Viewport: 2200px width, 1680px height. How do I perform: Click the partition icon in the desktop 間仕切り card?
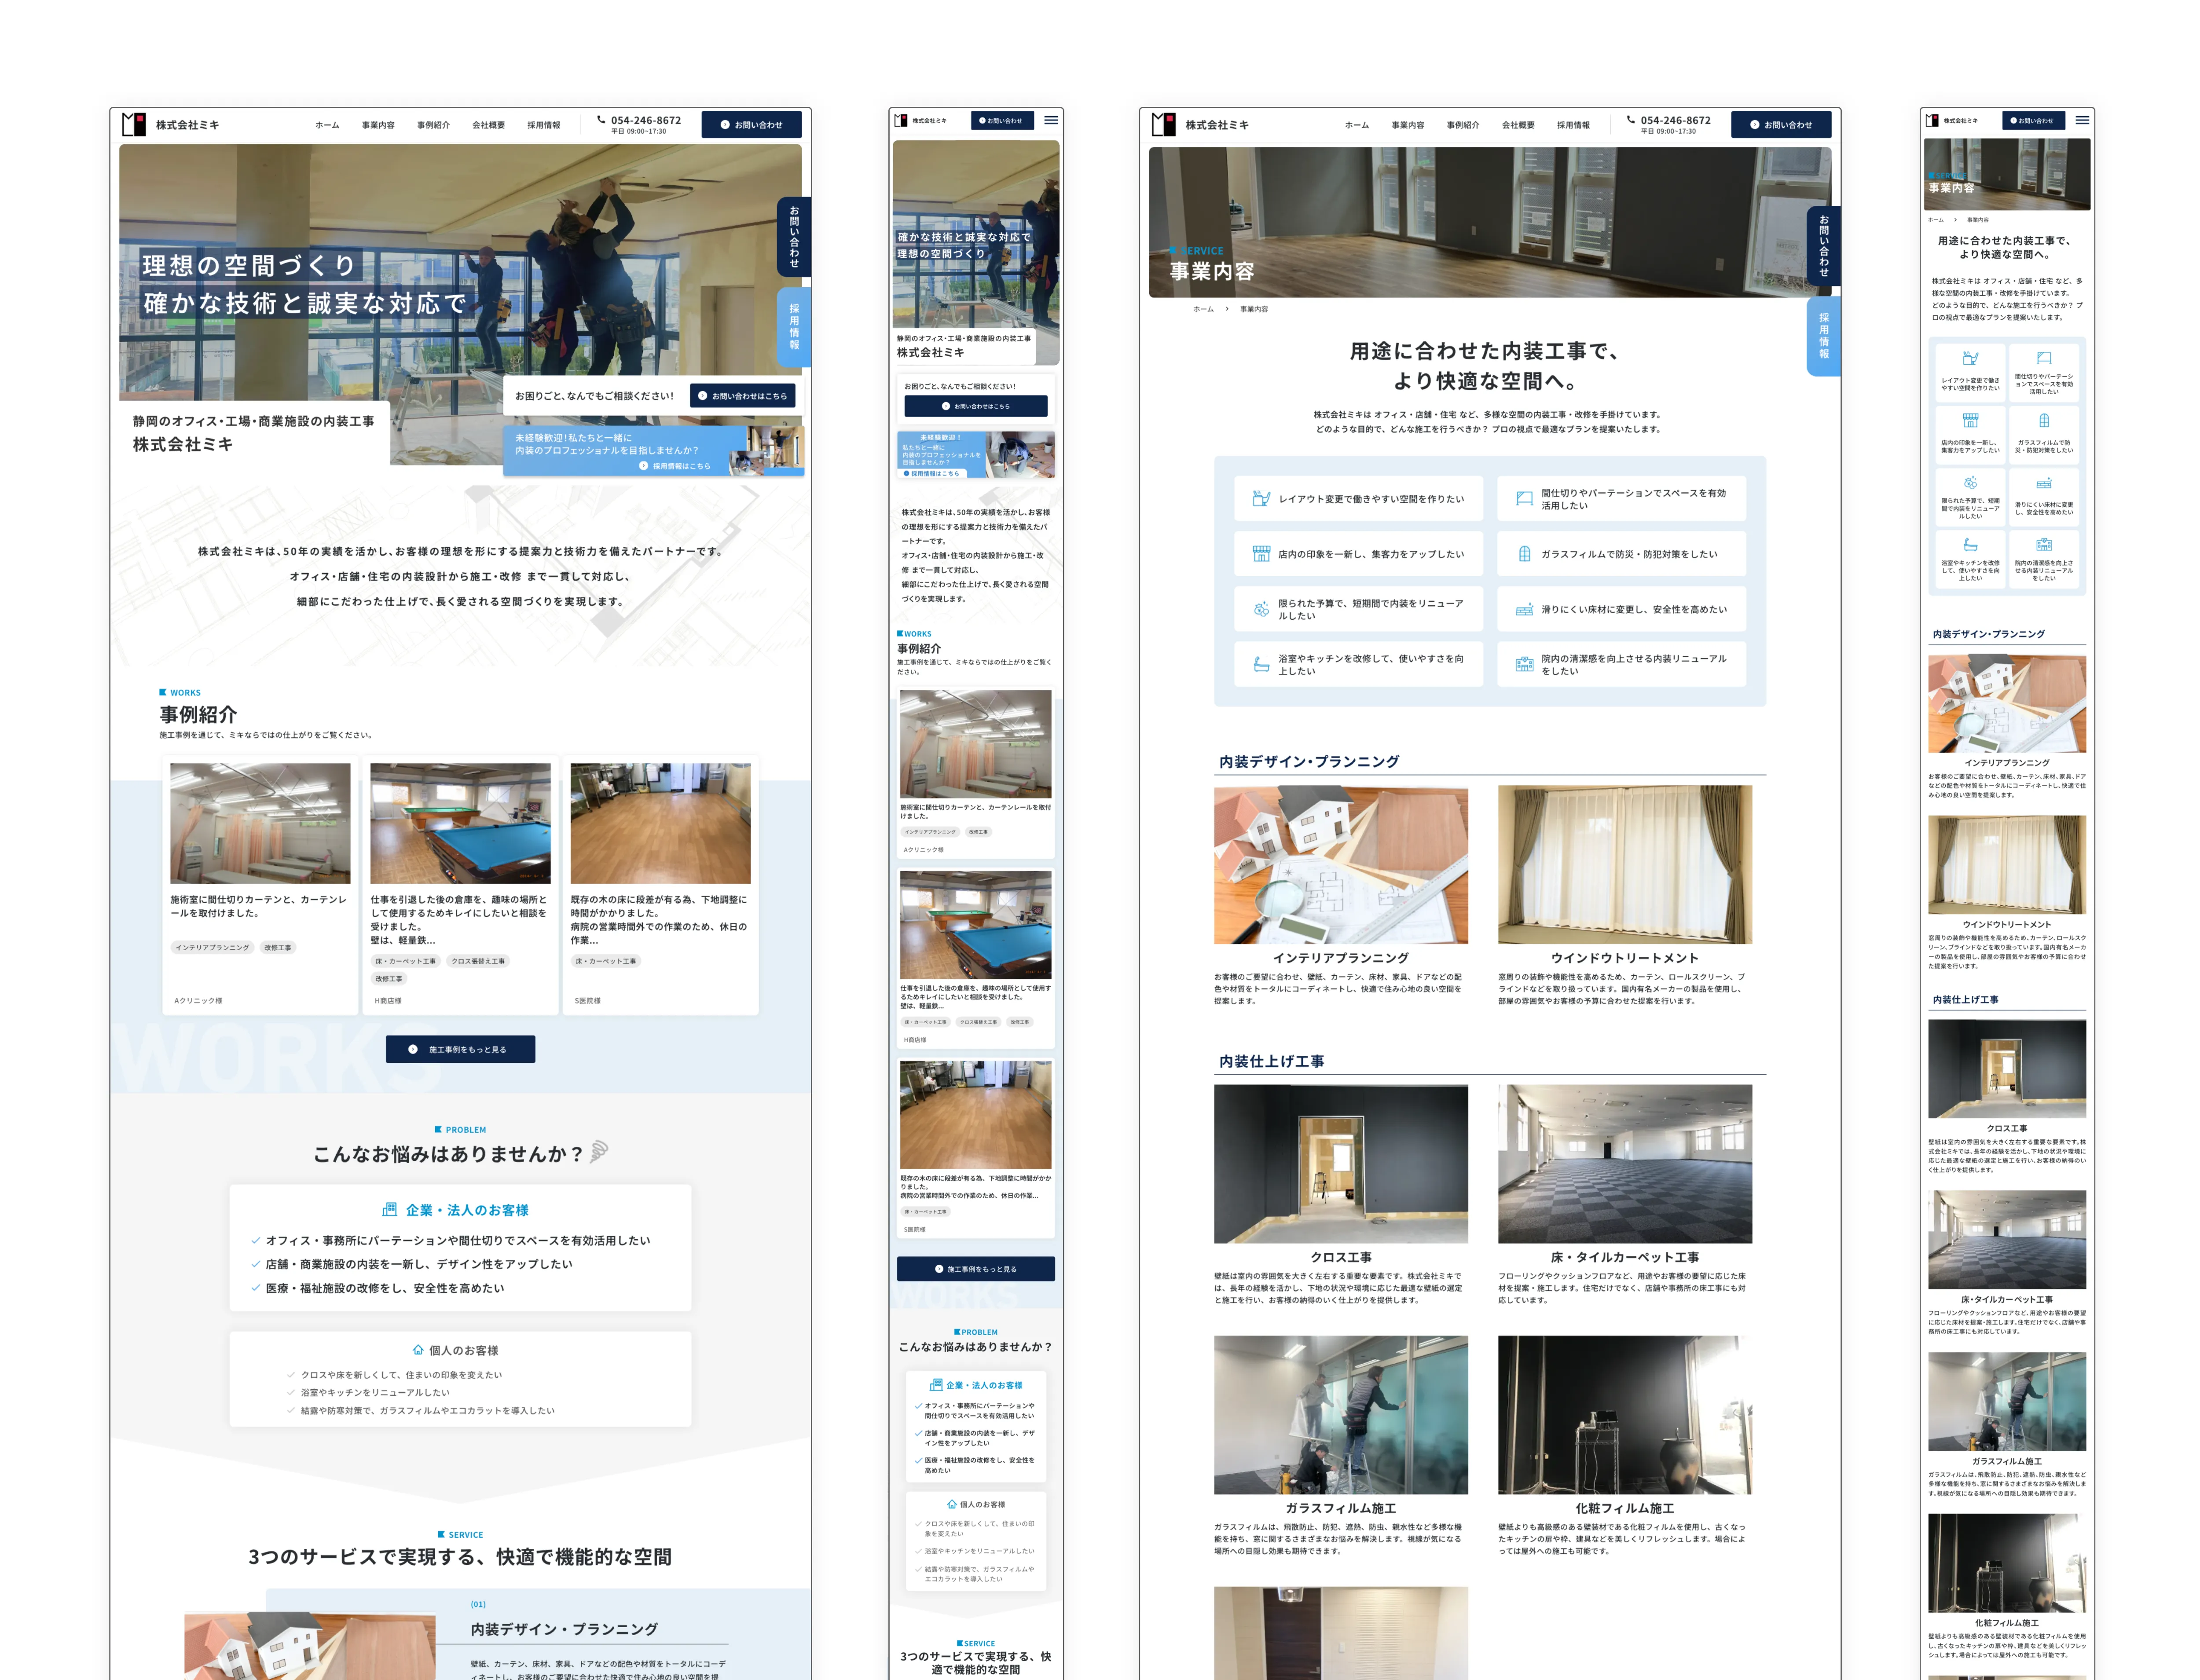1524,498
